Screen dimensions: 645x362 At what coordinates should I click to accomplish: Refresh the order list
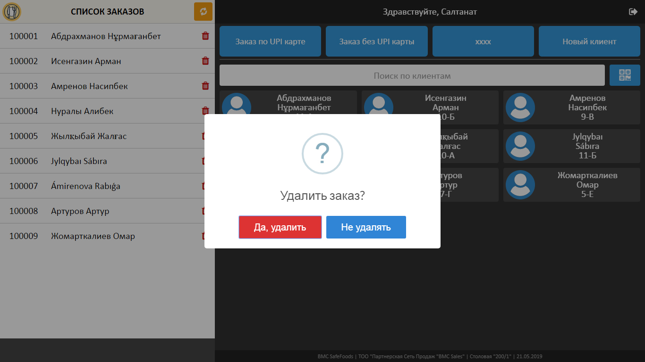tap(203, 11)
